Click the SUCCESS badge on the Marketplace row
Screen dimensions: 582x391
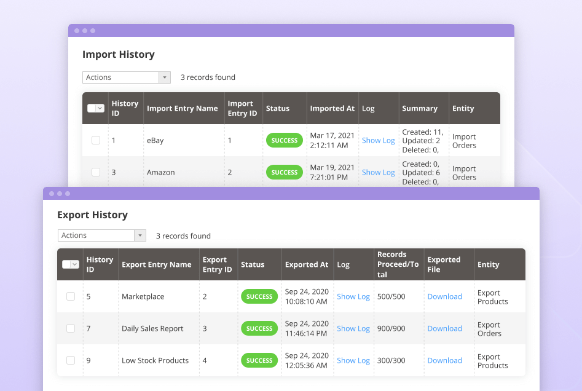pos(259,296)
